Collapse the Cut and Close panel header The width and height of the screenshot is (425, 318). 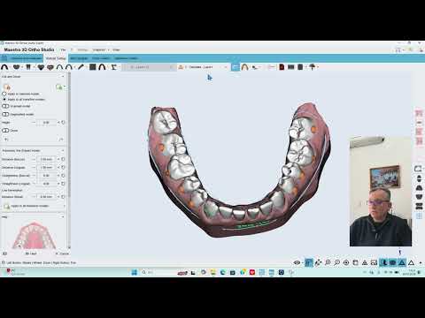tap(63, 77)
